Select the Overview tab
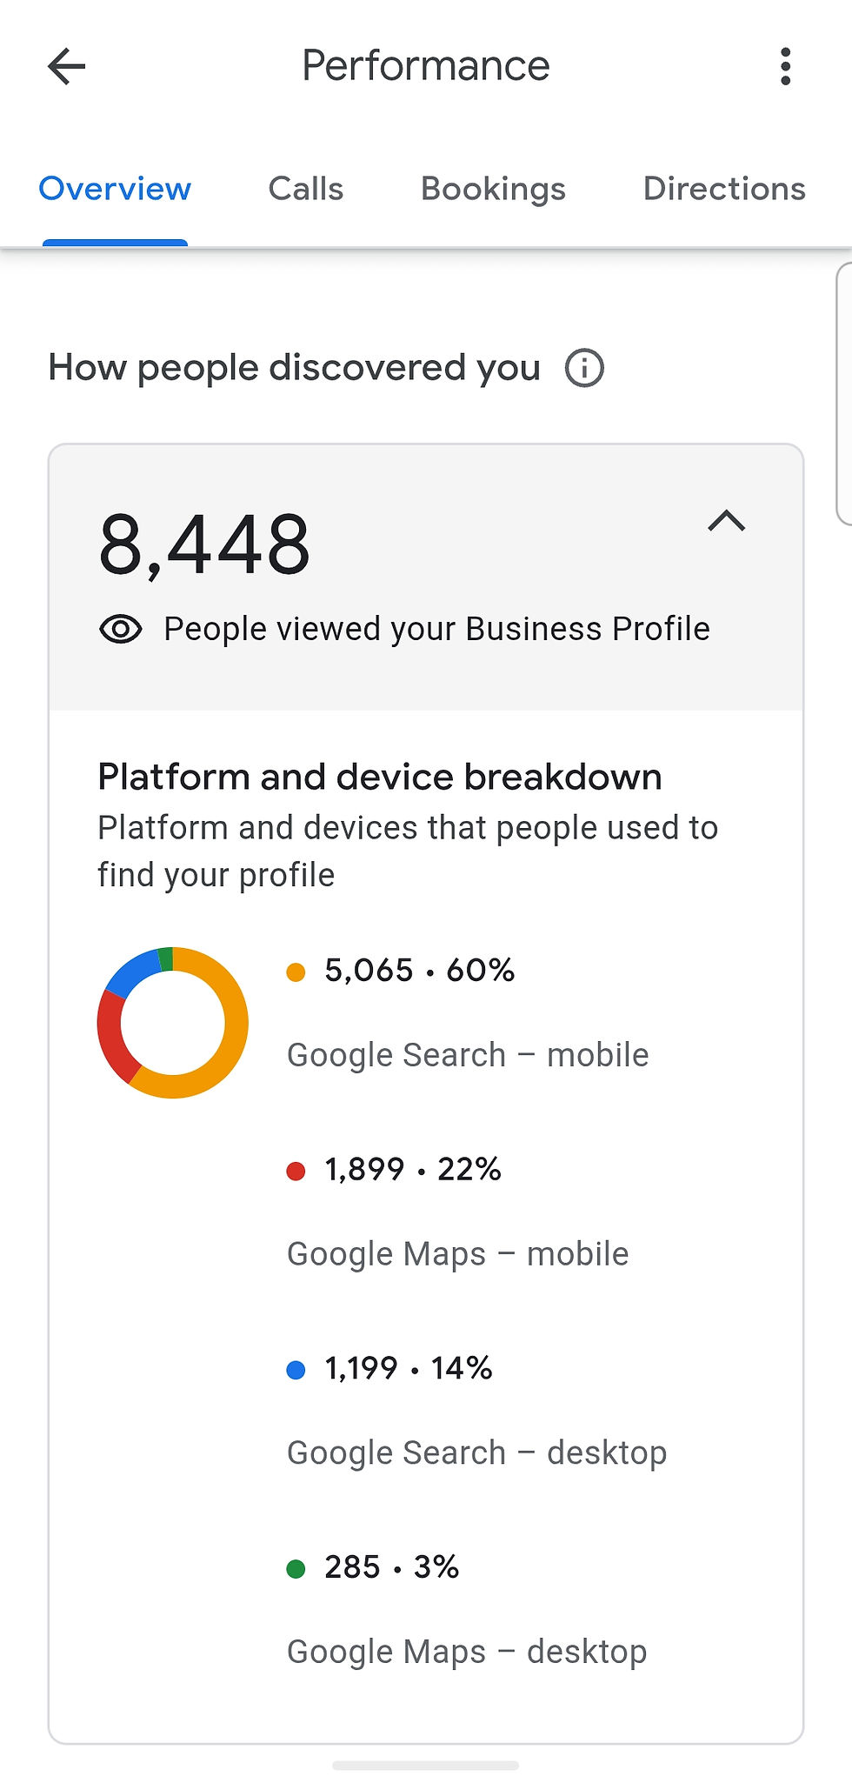 [115, 189]
